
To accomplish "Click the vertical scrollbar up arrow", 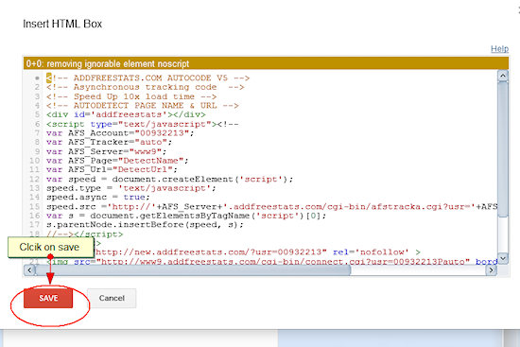I will [503, 76].
